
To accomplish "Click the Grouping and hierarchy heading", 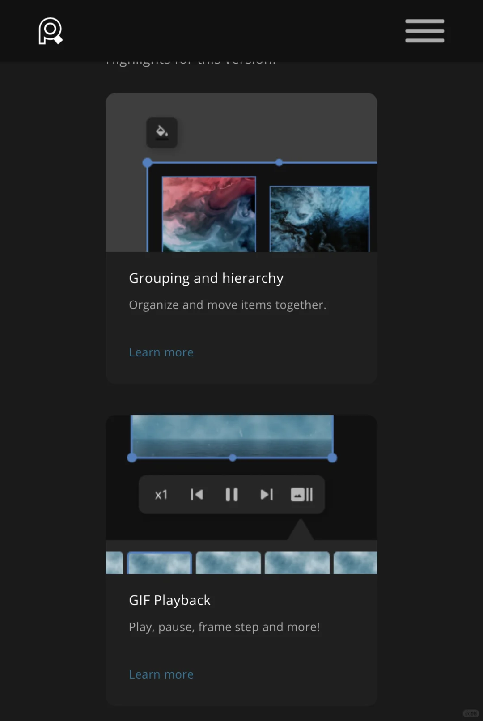I will click(x=206, y=278).
